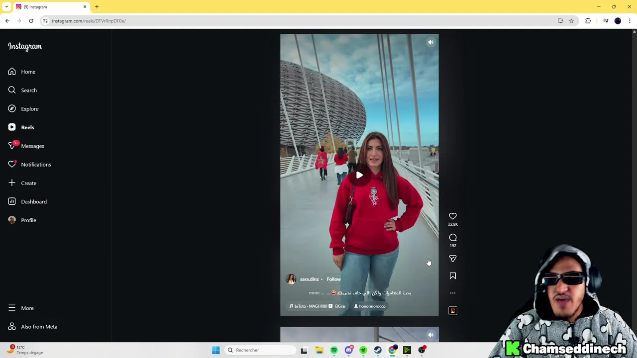Open Task View on the taskbar
637x358 pixels.
coord(304,350)
